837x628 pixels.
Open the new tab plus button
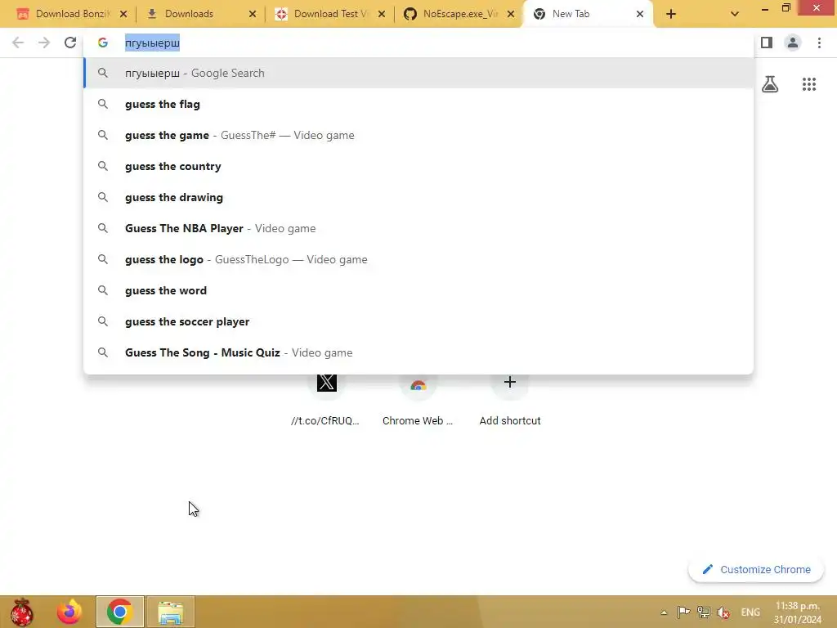[671, 14]
